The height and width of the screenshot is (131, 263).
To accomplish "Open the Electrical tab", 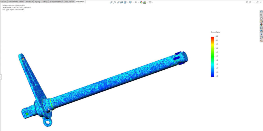I will (x=30, y=2).
